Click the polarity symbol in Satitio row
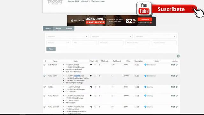 [91, 87]
